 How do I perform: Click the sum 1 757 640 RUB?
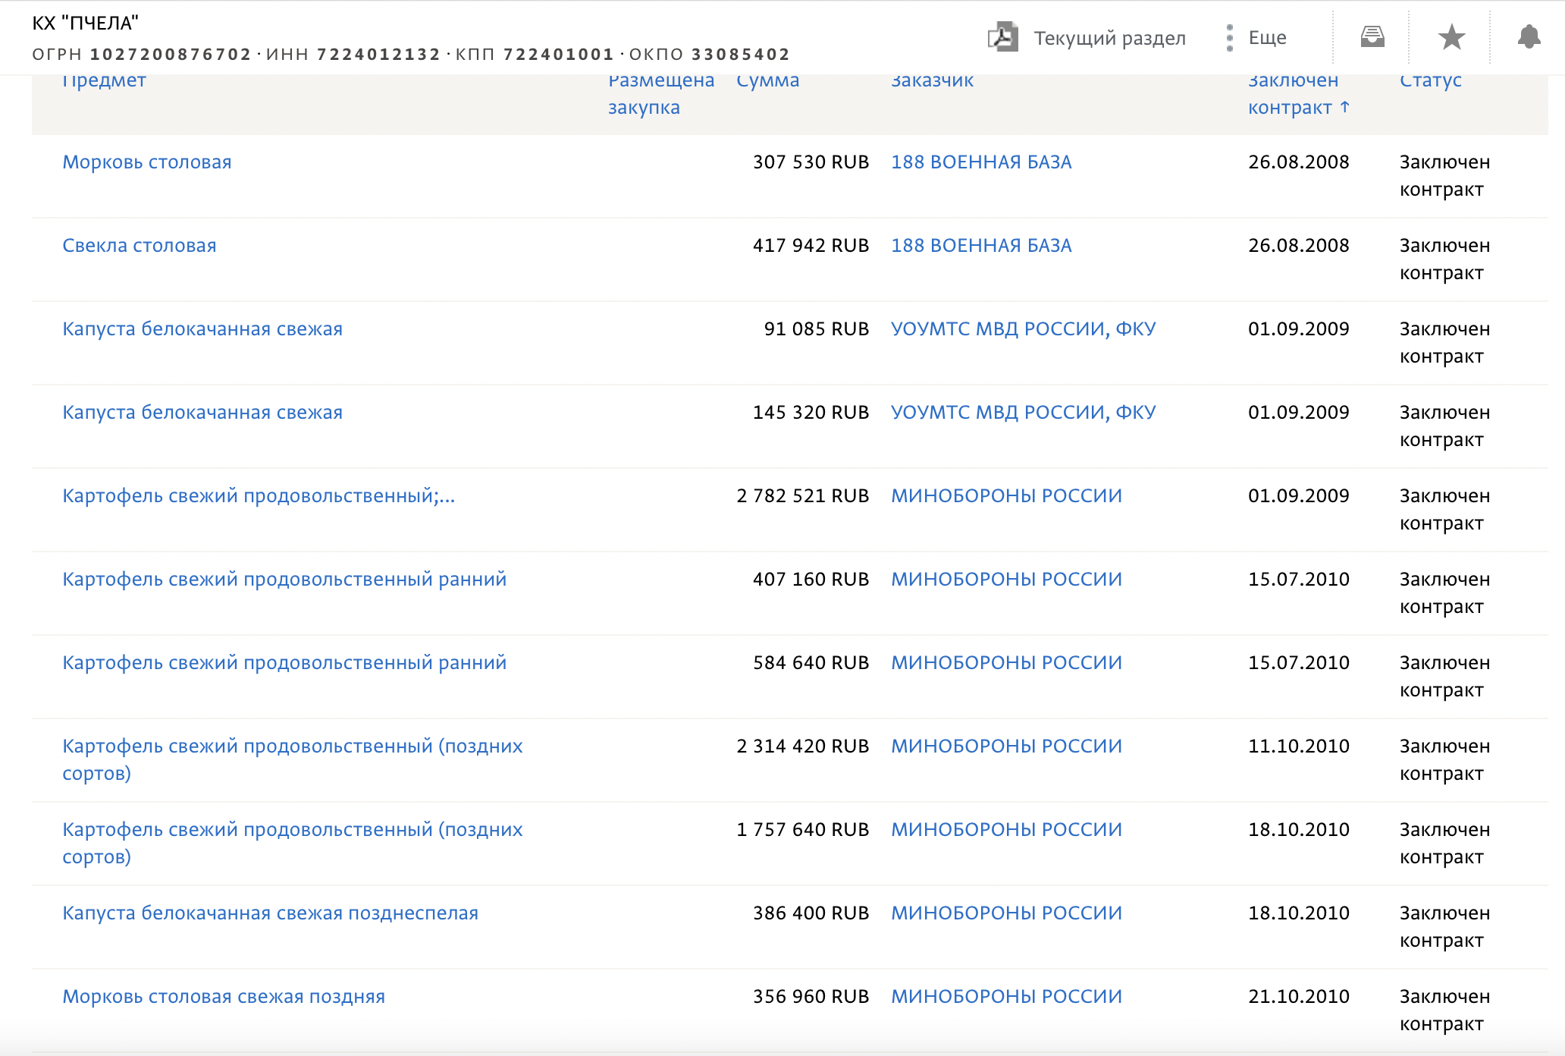pos(802,830)
